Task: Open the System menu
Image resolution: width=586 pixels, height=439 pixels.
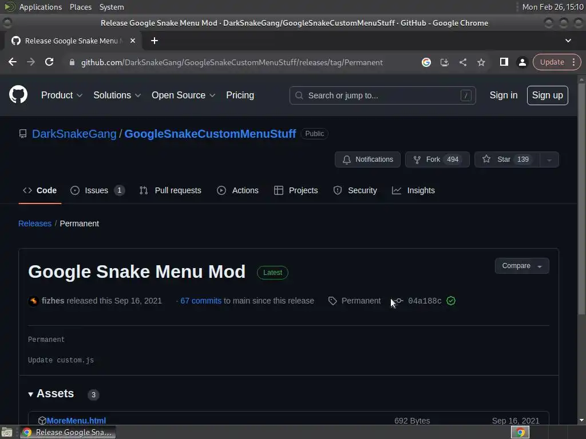Action: pyautogui.click(x=112, y=7)
